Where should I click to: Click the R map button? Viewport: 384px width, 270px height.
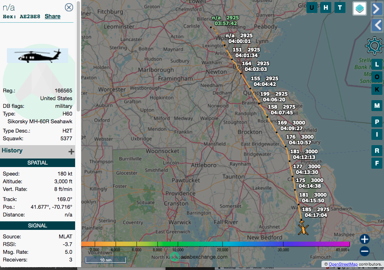tap(377, 151)
